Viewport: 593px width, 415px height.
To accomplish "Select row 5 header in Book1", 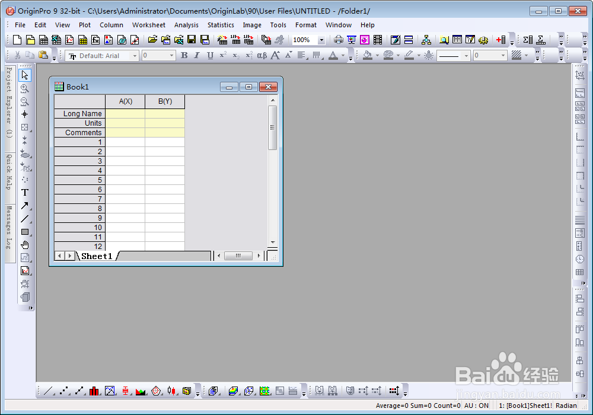I will coord(80,180).
